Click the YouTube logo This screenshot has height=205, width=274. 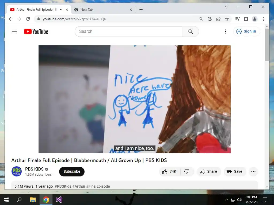point(36,31)
